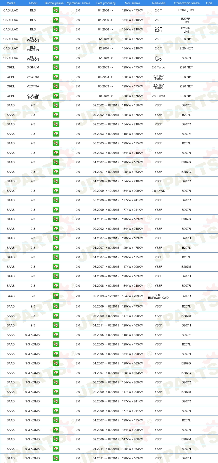Click the Opis column header

(209, 3)
